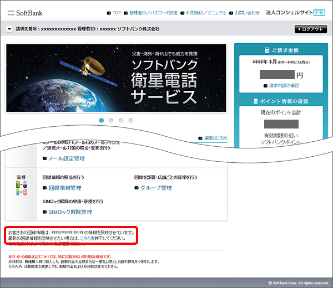This screenshot has width=333, height=288.
Task: Open お問い合わせ link in header
Action: (247, 13)
